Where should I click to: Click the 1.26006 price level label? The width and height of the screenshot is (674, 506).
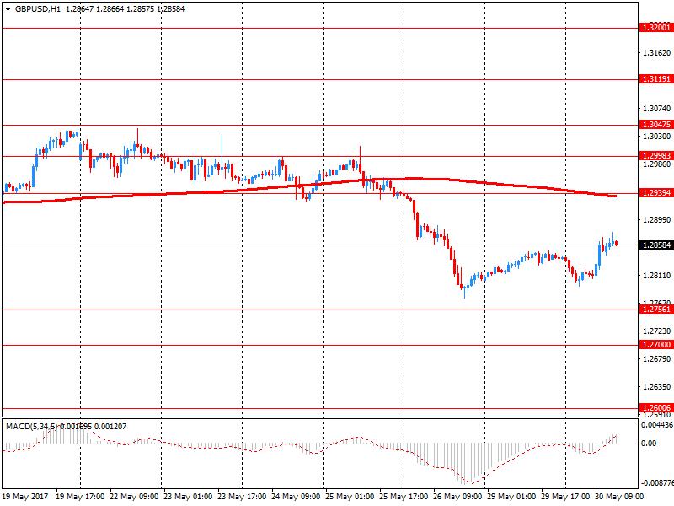coord(656,408)
